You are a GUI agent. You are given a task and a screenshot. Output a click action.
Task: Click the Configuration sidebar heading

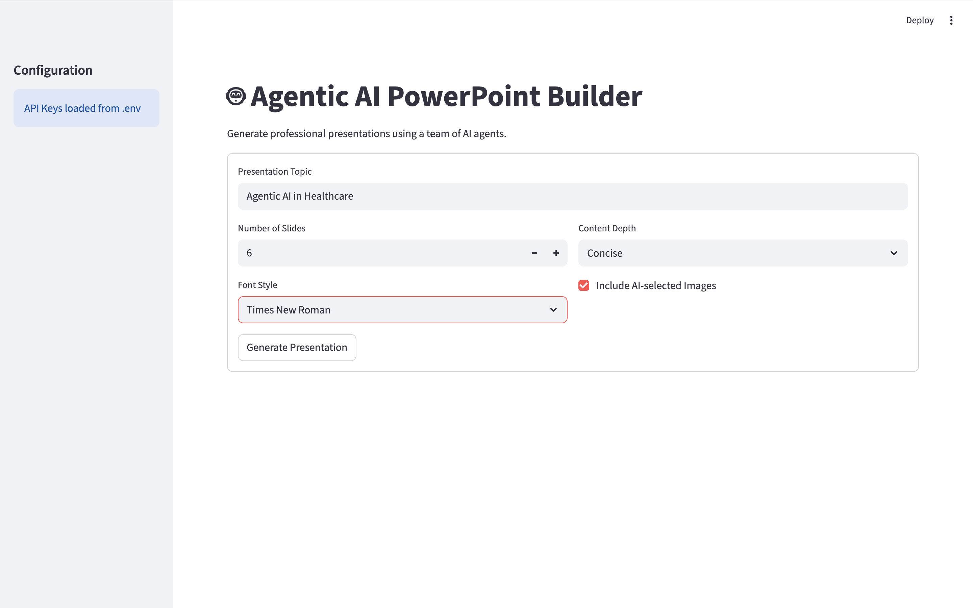(x=53, y=70)
